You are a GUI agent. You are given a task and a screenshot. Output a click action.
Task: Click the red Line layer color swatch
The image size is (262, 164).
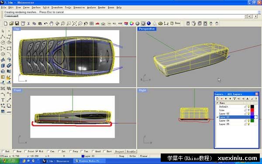[252, 110]
